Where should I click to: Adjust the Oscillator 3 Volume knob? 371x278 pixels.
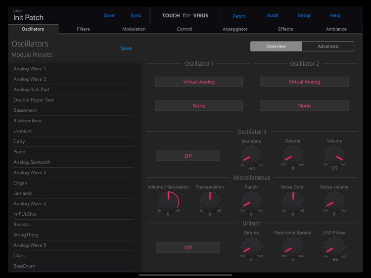[x=334, y=156]
